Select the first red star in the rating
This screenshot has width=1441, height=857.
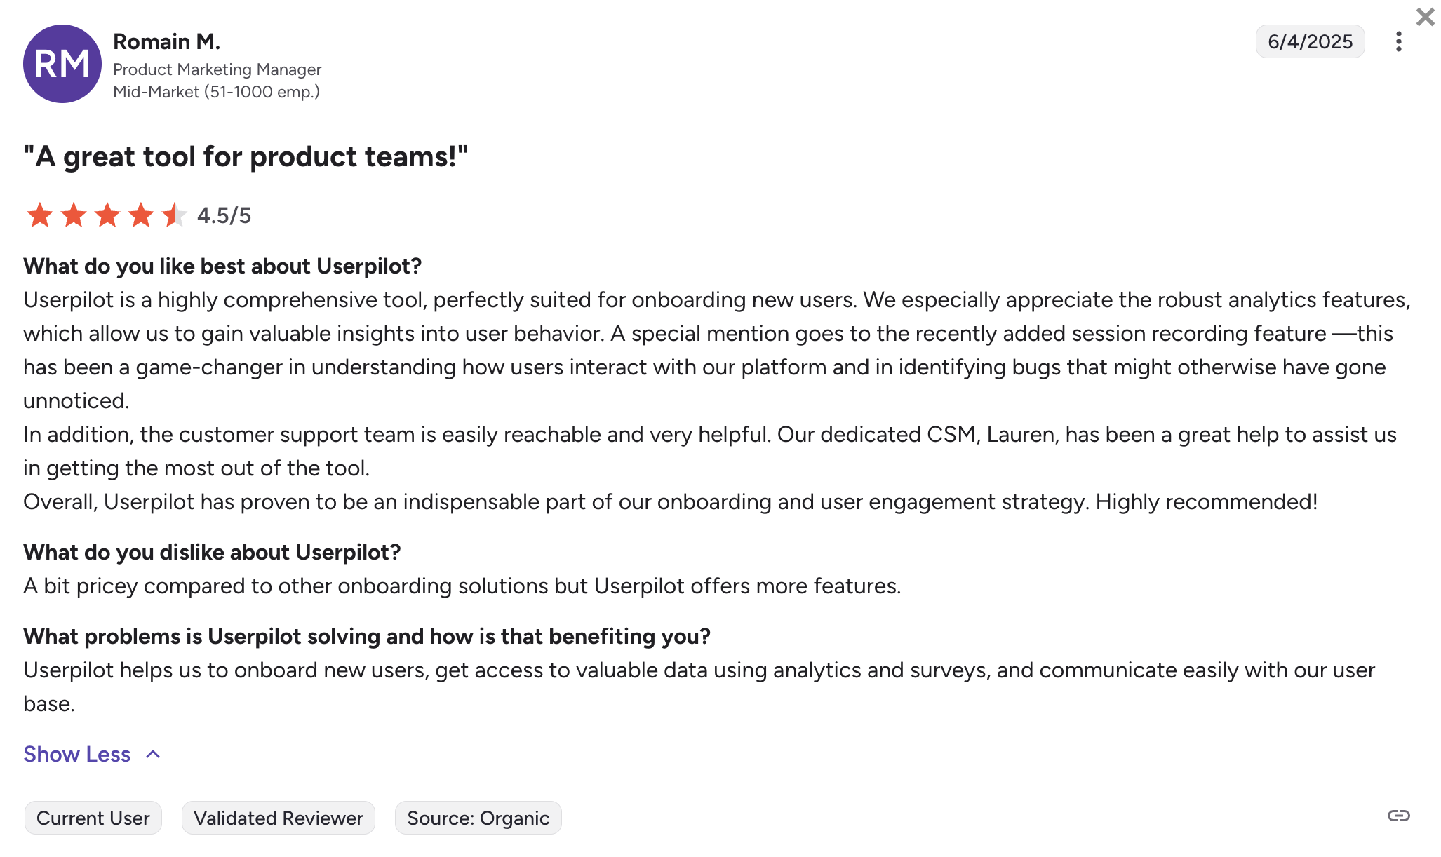[x=41, y=215]
